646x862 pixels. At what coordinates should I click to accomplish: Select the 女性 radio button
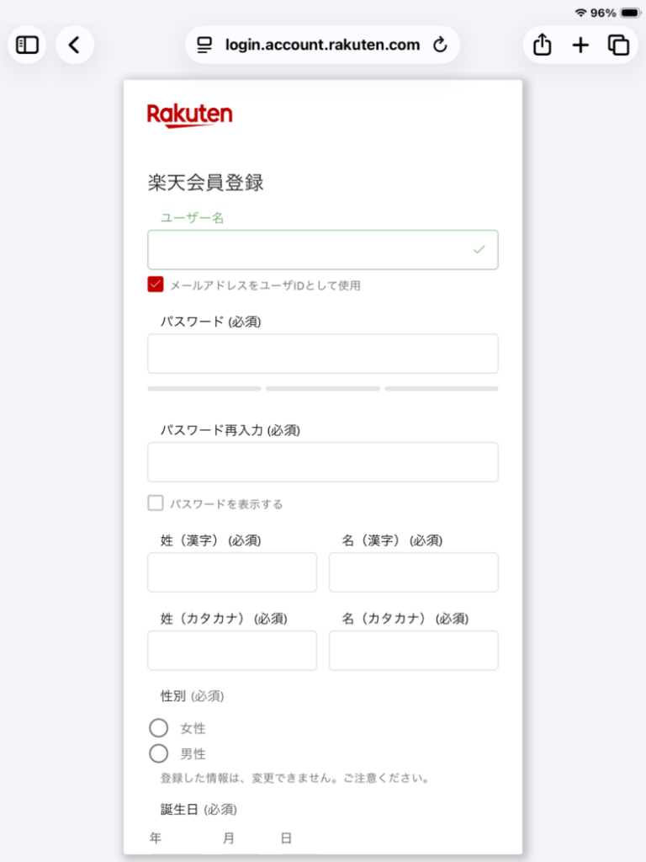pyautogui.click(x=159, y=728)
